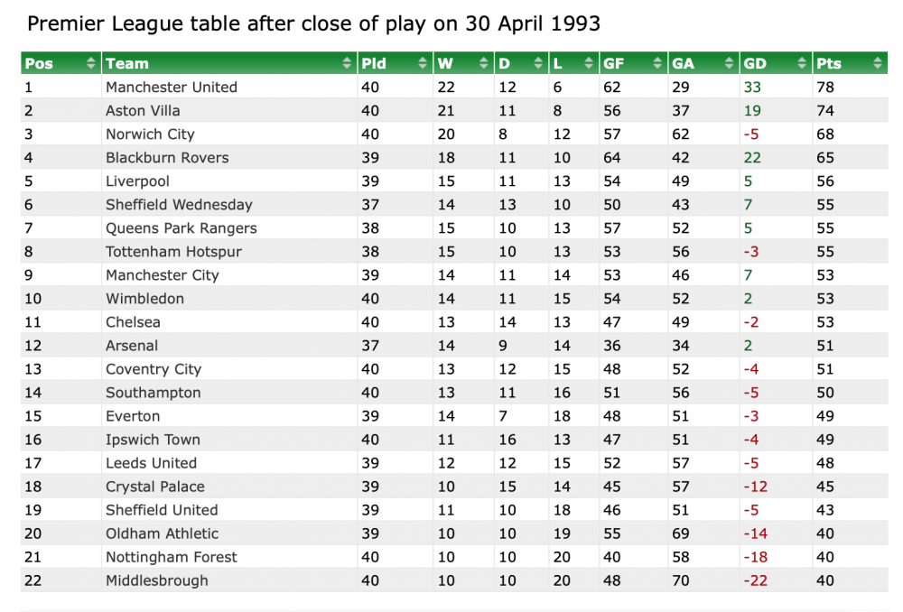The height and width of the screenshot is (612, 903).
Task: Click the Team column header label
Action: [126, 63]
